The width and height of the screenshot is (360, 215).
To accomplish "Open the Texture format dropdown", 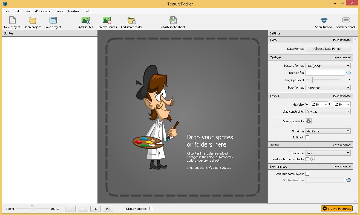I will pos(328,66).
